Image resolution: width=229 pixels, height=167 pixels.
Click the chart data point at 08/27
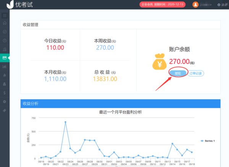85,140
